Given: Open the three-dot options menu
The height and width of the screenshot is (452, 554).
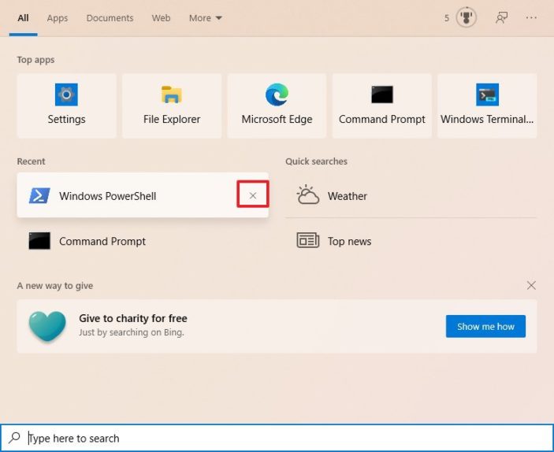Looking at the screenshot, I should pyautogui.click(x=531, y=17).
